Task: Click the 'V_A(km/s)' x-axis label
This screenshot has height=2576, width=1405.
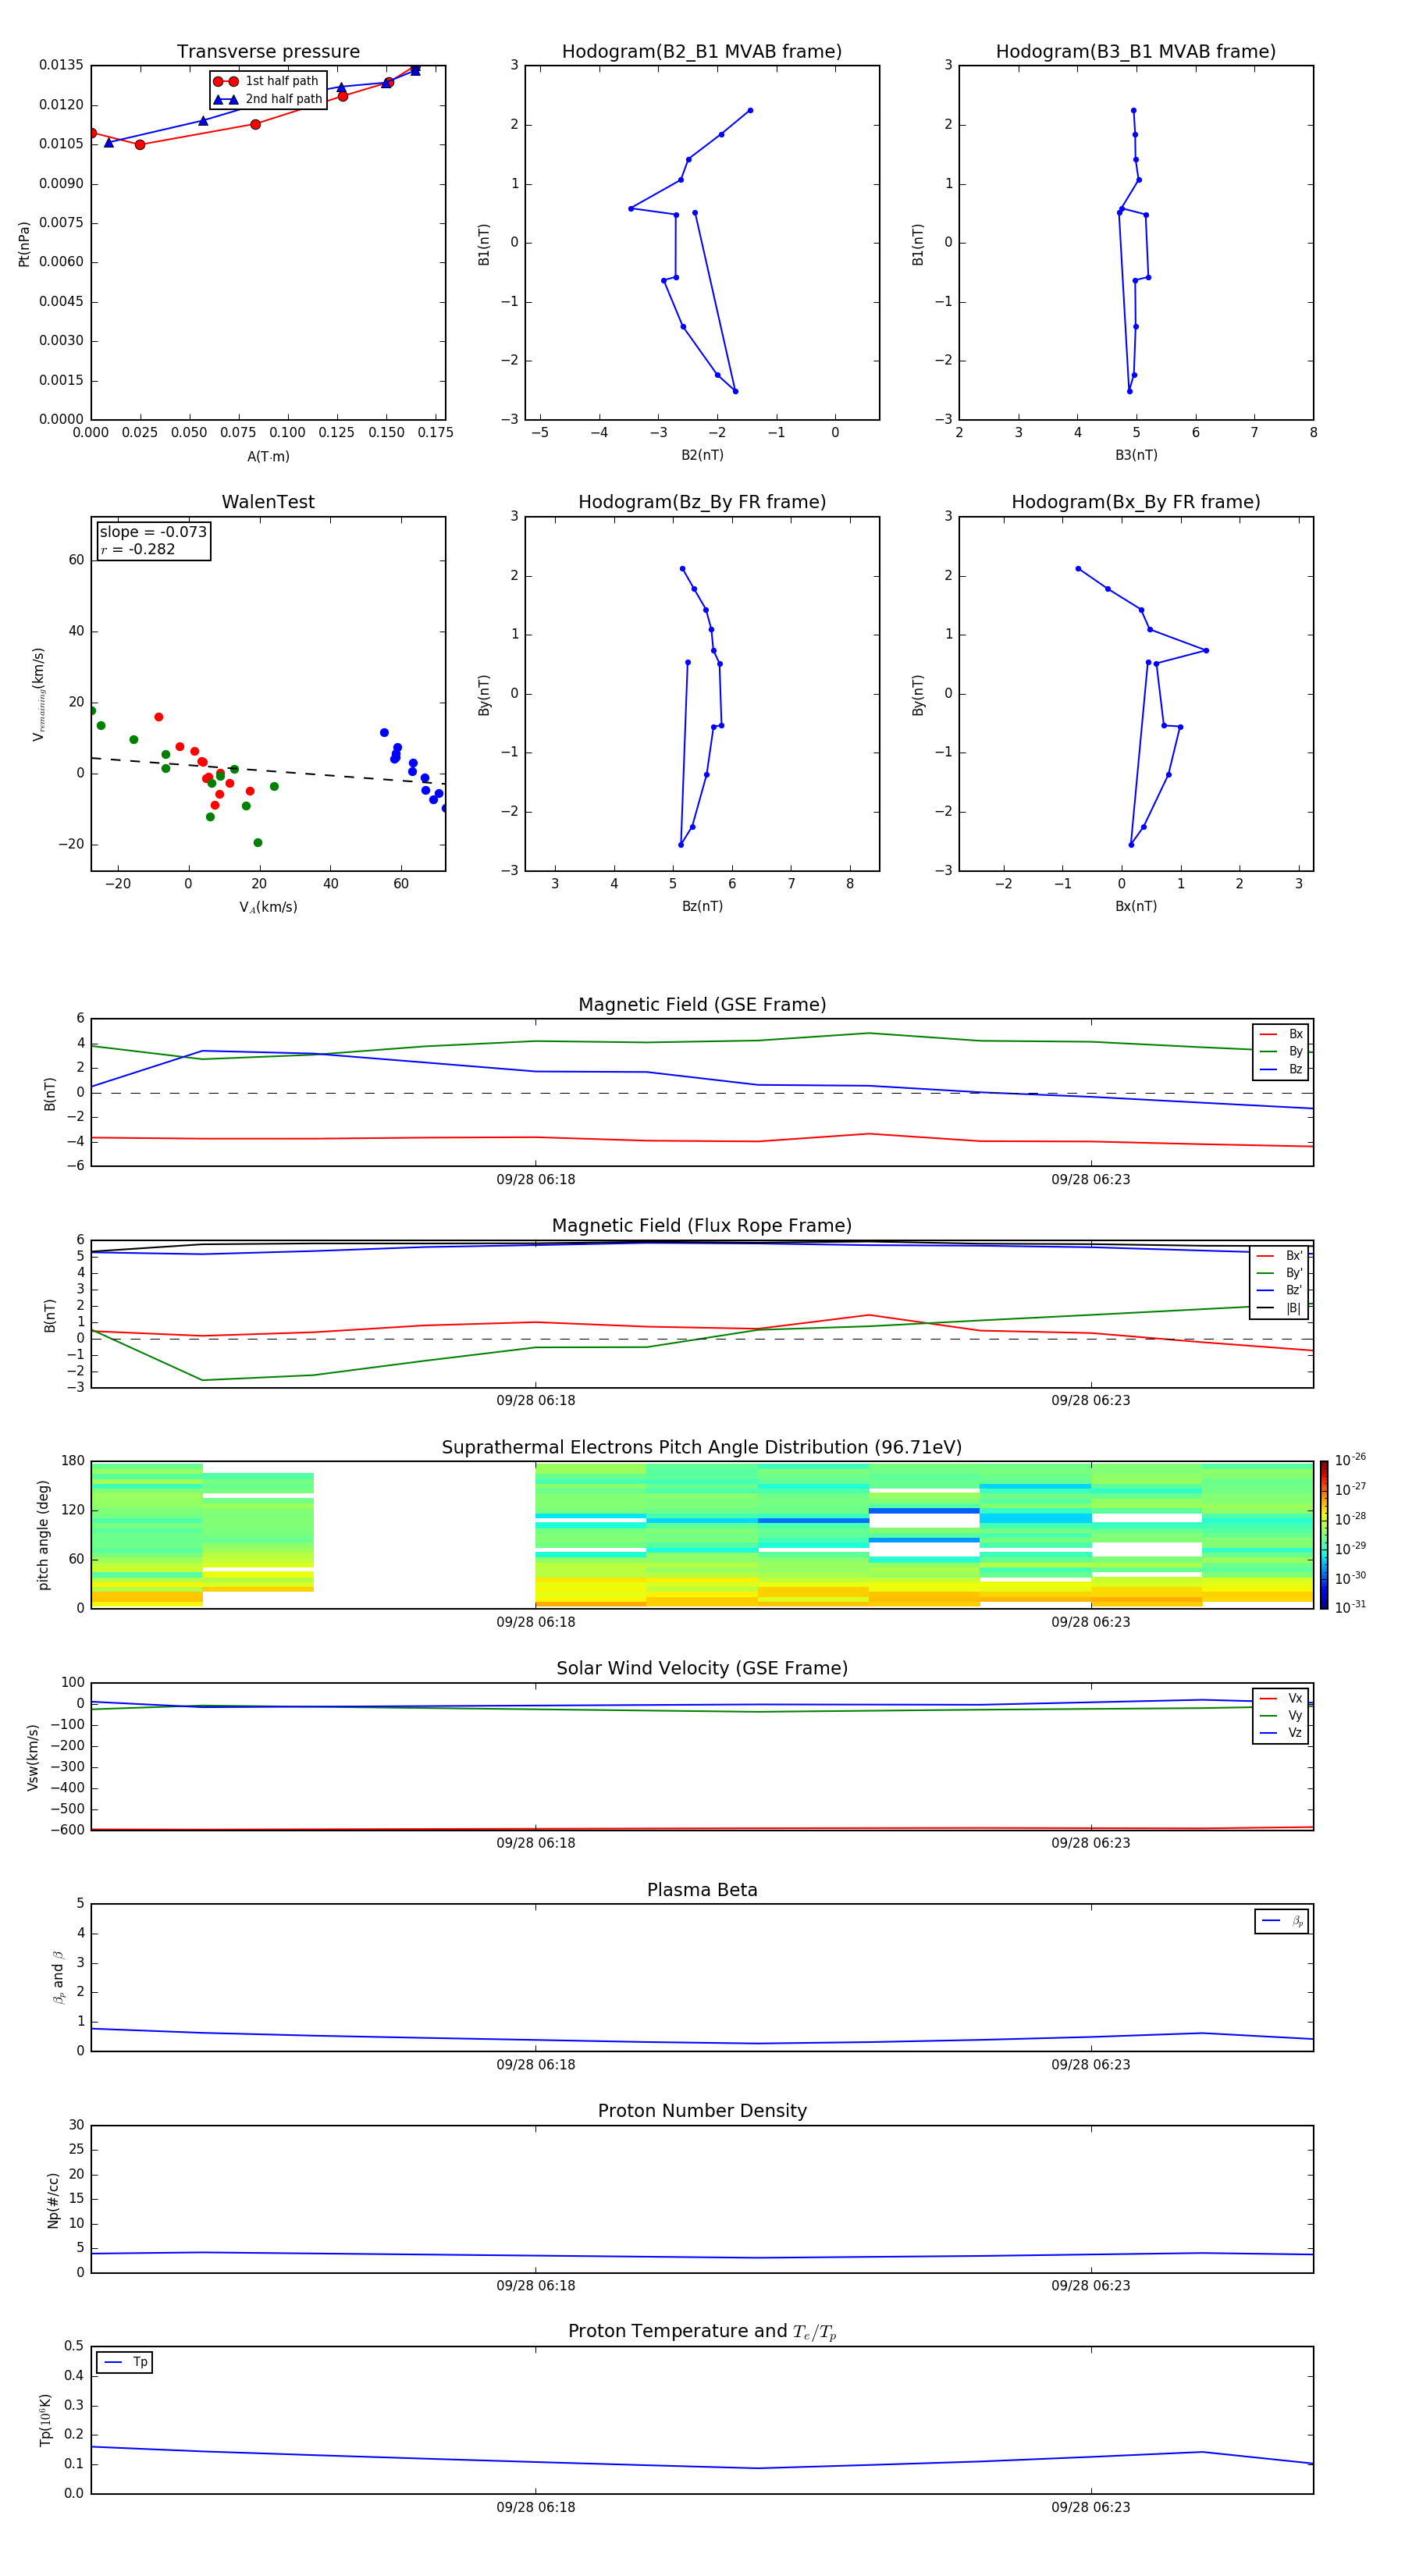Action: coord(268,907)
